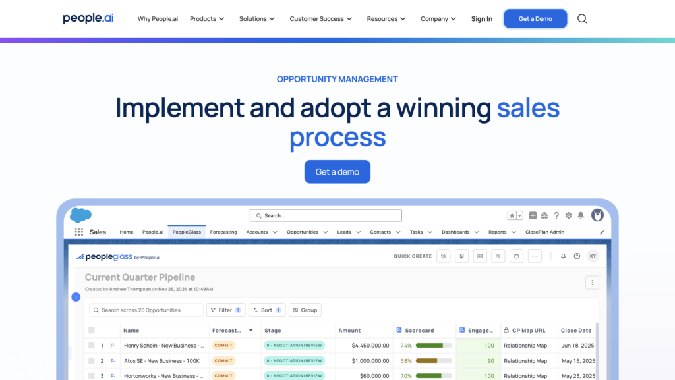This screenshot has width=675, height=380.
Task: Open the Leads tab dropdown arrow
Action: [x=358, y=232]
